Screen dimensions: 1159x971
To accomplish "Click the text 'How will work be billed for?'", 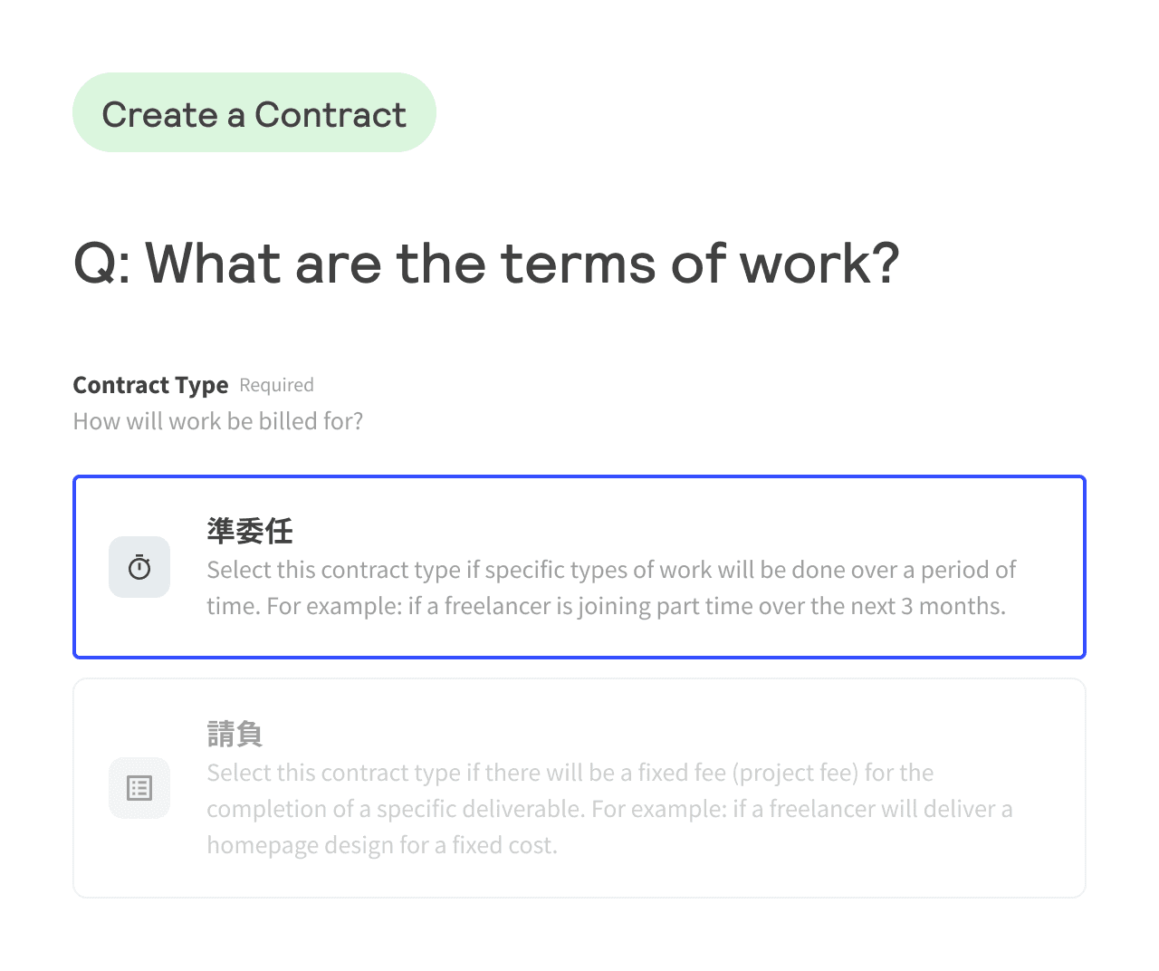I will click(217, 420).
